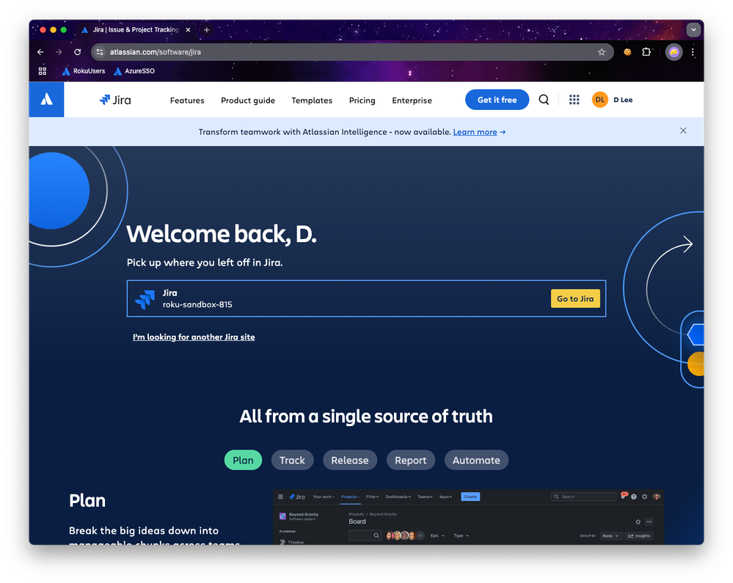The image size is (733, 583).
Task: Select the Release view pill
Action: coord(350,460)
